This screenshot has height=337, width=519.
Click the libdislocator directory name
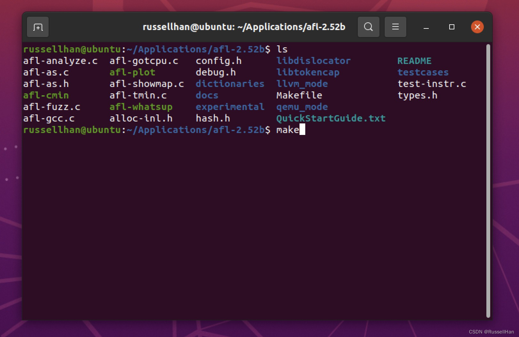pyautogui.click(x=314, y=61)
